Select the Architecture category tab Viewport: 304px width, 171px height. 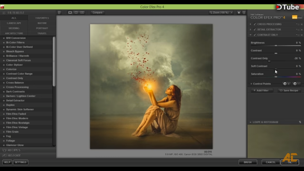[x=14, y=33]
